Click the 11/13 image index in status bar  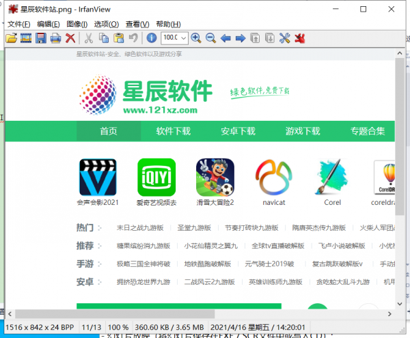pyautogui.click(x=92, y=327)
